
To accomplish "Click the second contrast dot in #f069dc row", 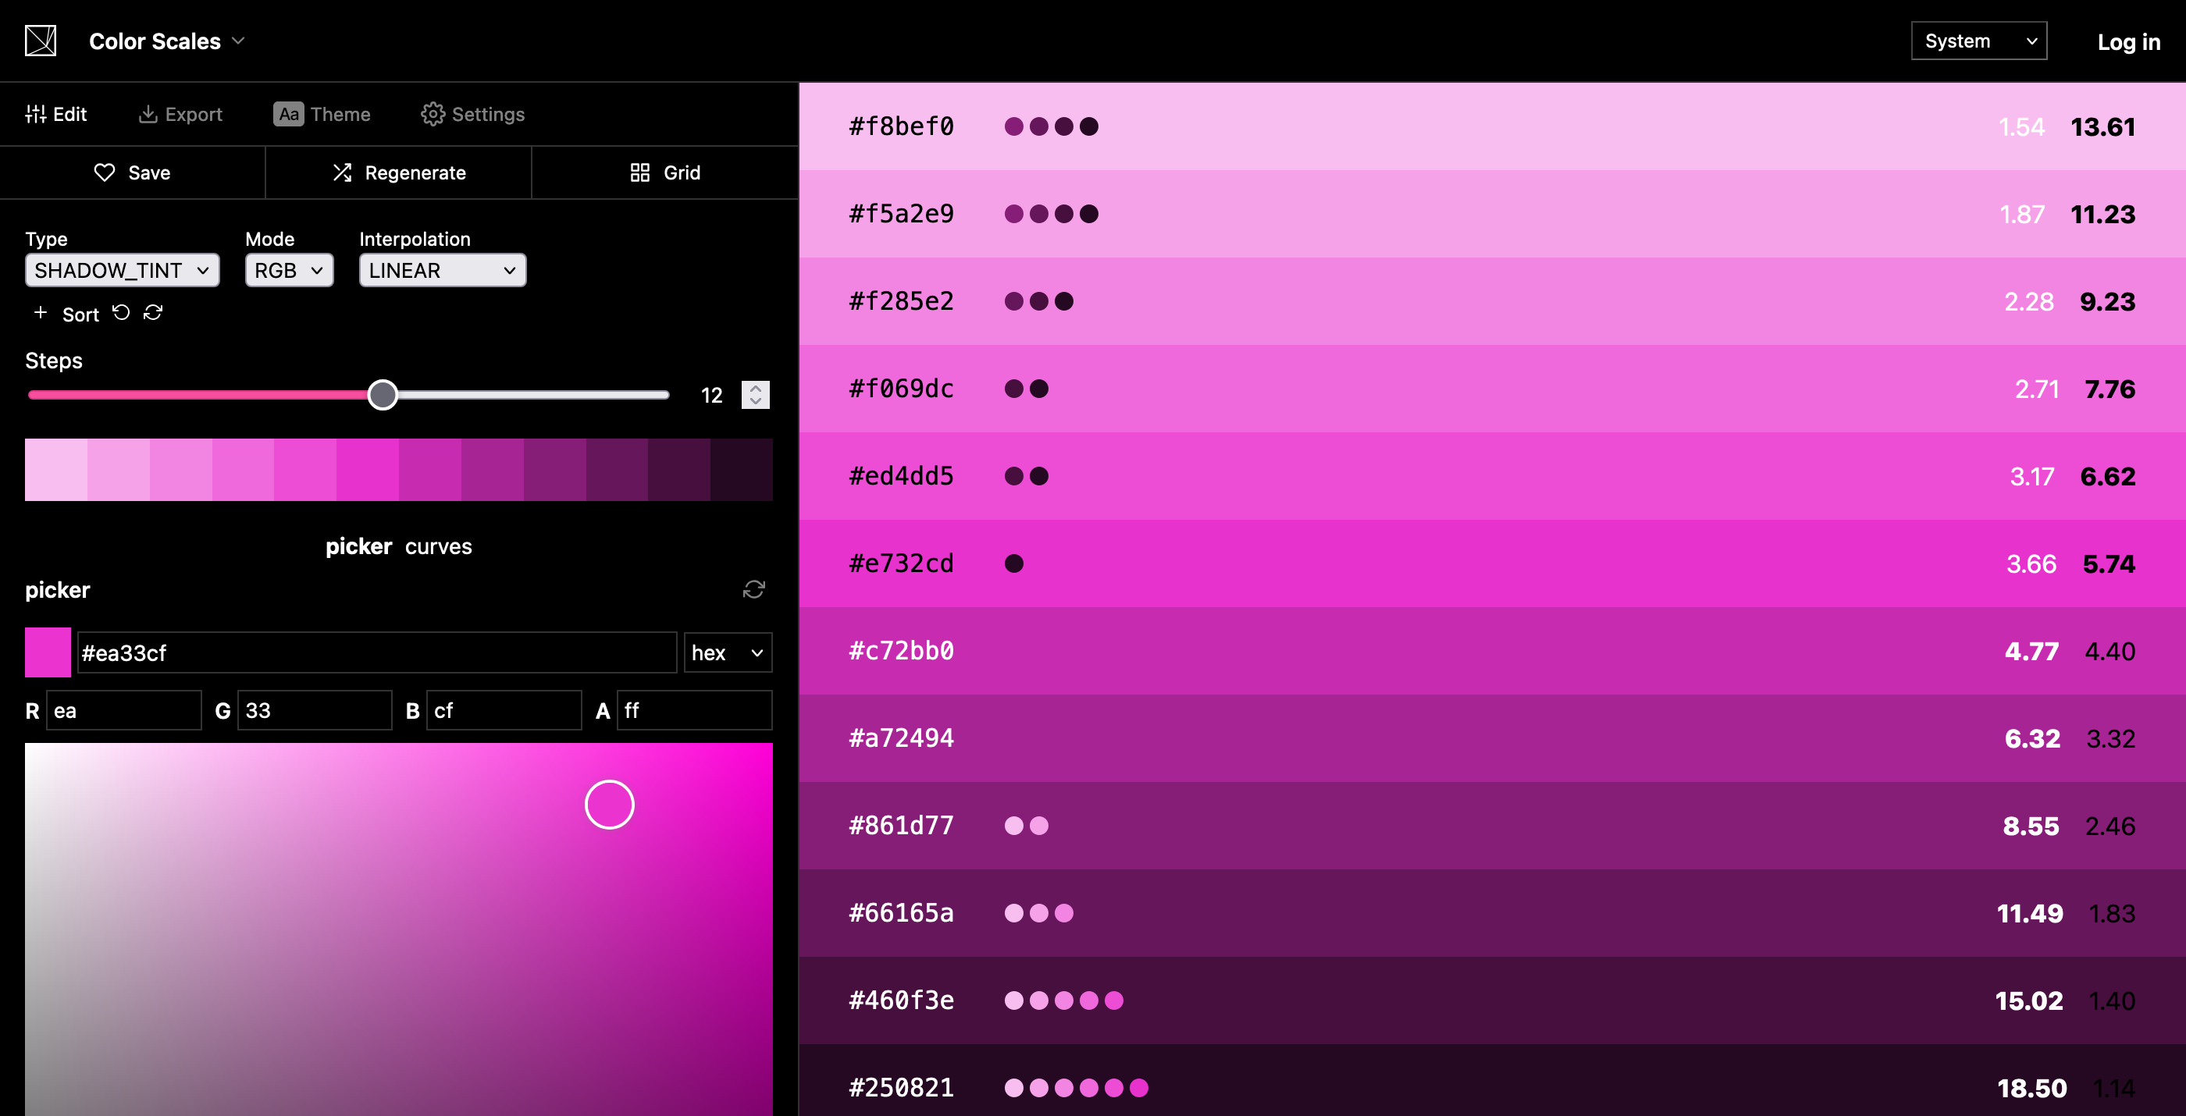I will 1038,389.
